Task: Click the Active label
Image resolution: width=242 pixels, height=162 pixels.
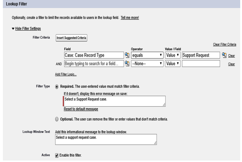Action: [46, 155]
